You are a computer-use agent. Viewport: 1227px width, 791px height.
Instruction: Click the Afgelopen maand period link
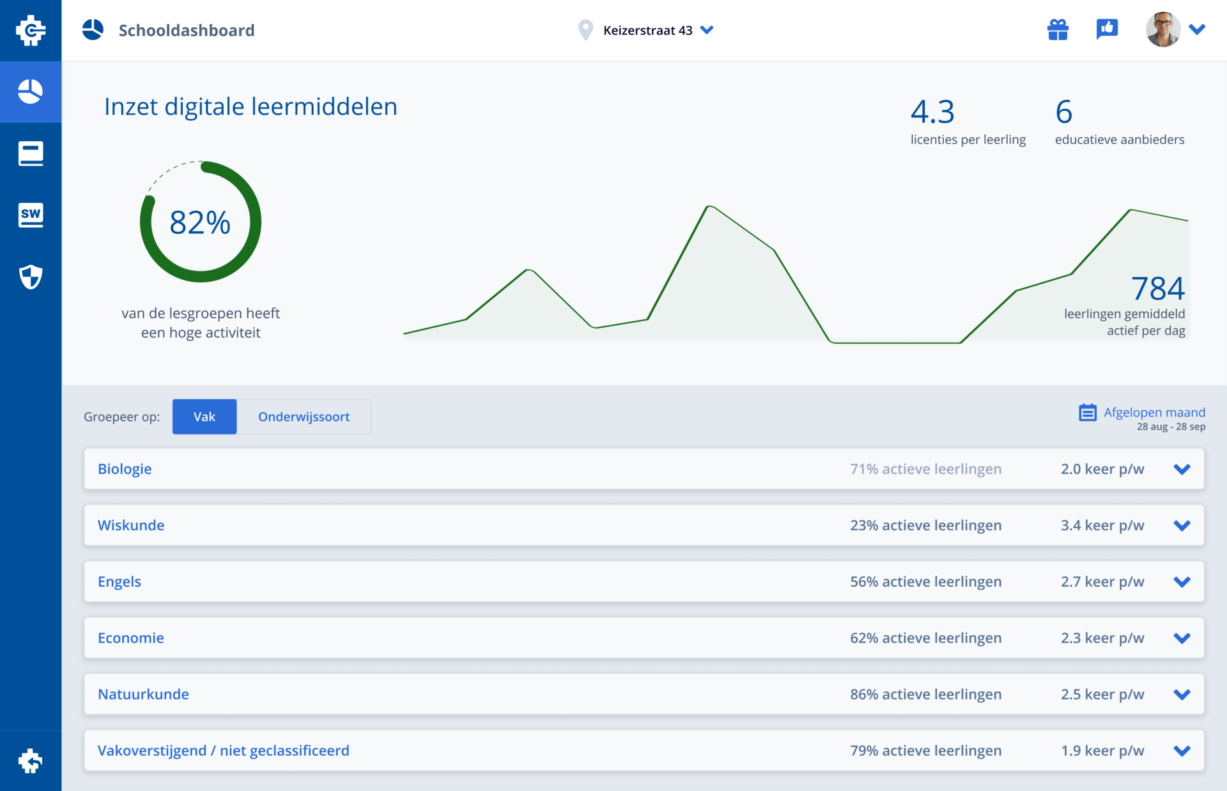coord(1154,412)
